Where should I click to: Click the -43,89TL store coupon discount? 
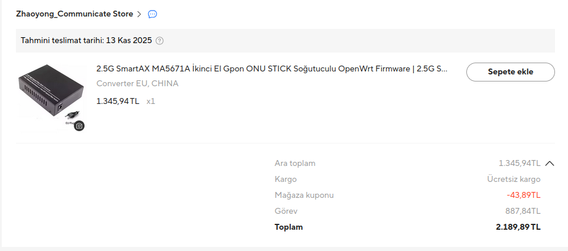click(x=524, y=195)
